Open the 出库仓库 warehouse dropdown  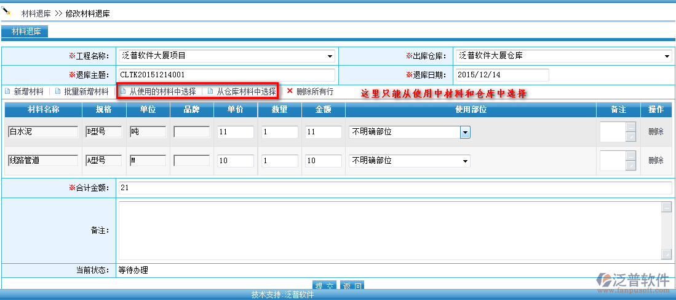(x=667, y=56)
